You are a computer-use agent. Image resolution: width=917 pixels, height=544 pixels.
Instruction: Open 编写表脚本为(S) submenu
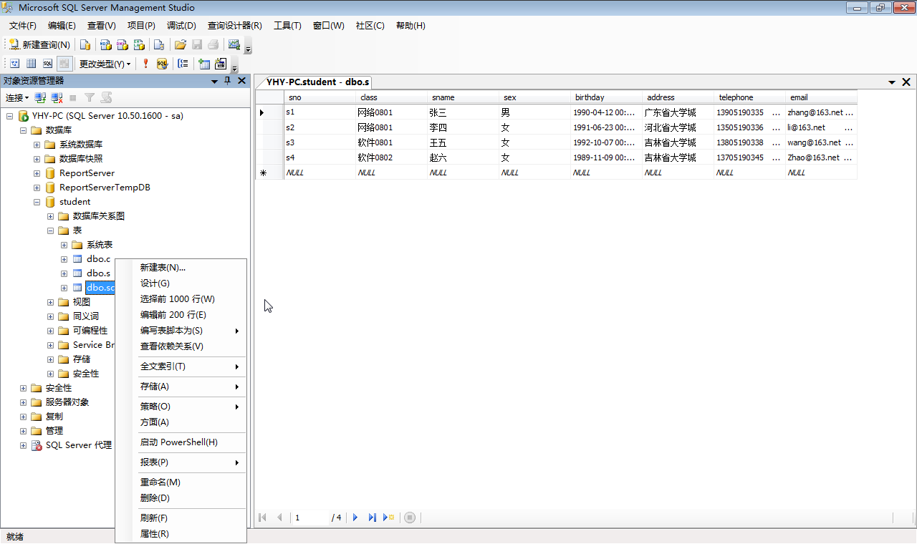click(x=181, y=331)
